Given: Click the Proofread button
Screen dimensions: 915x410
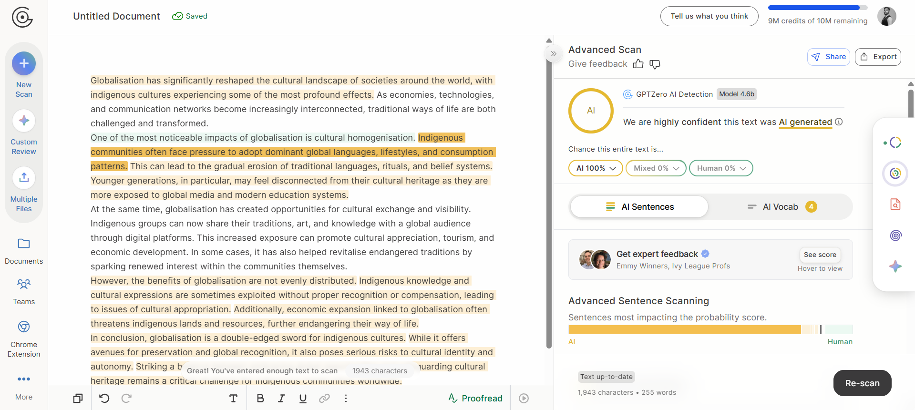Looking at the screenshot, I should click(475, 398).
